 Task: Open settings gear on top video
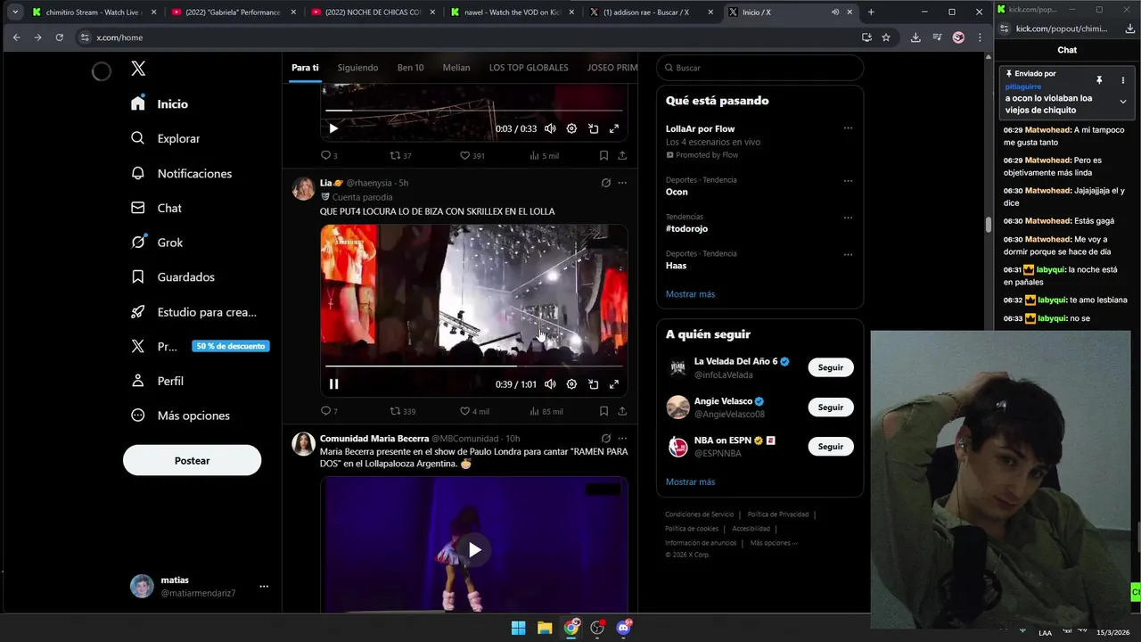tap(571, 128)
